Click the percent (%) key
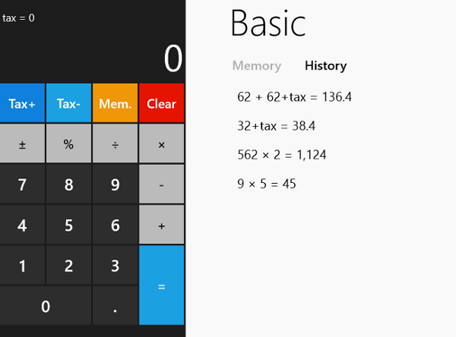Viewport: 456px width, 337px height. 68,143
